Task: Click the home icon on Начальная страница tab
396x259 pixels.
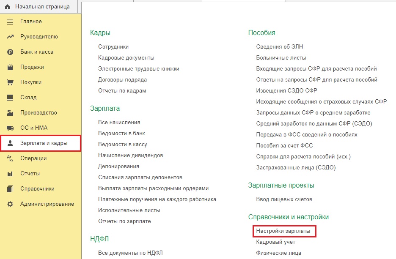Action: tap(7, 7)
